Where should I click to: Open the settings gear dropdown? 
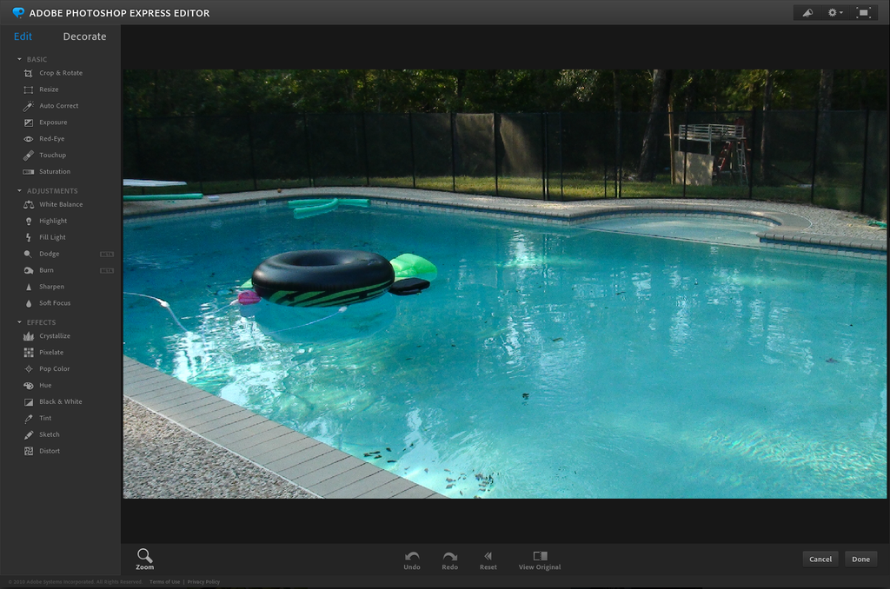point(834,12)
